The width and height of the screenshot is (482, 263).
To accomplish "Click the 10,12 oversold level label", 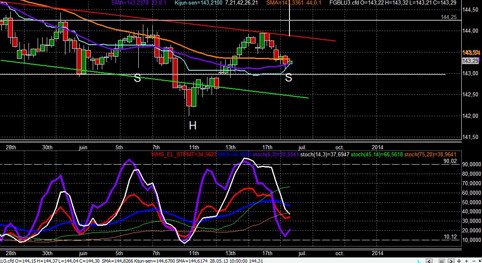I will point(450,237).
